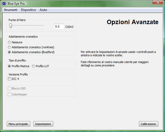Click the LaCie logo icon in title bar
The height and width of the screenshot is (132, 165).
tap(4, 4)
